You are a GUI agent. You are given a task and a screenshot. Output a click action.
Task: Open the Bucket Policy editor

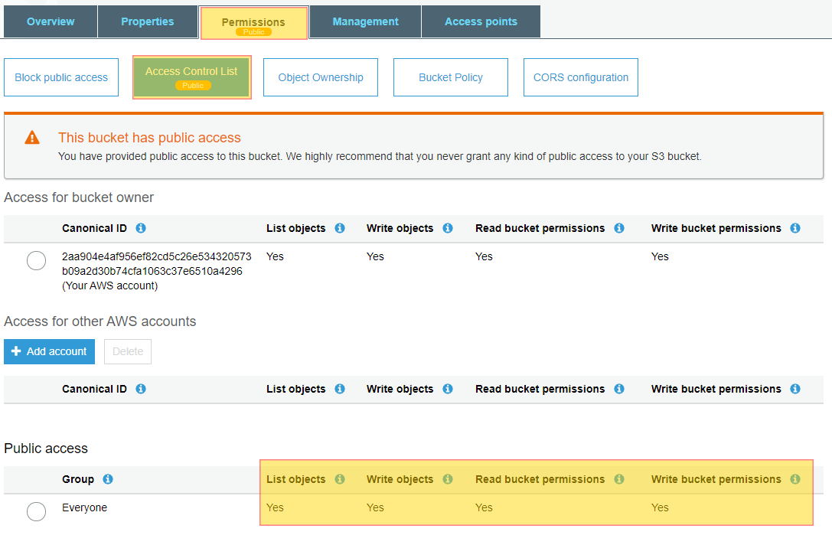pos(451,77)
